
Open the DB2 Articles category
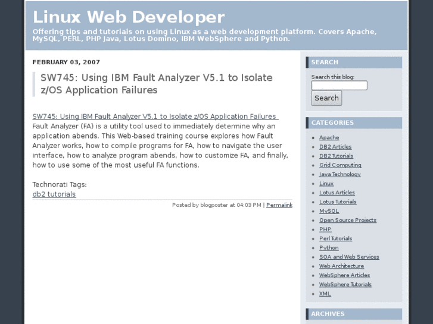335,147
